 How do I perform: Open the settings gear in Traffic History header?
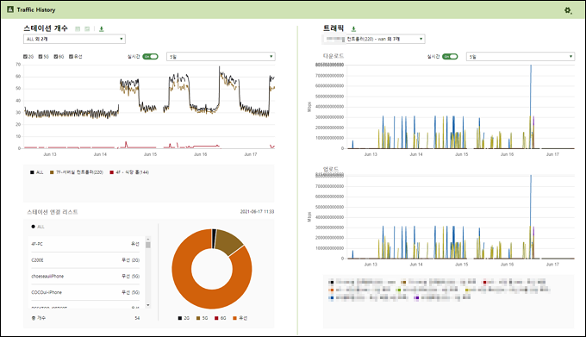[x=568, y=10]
